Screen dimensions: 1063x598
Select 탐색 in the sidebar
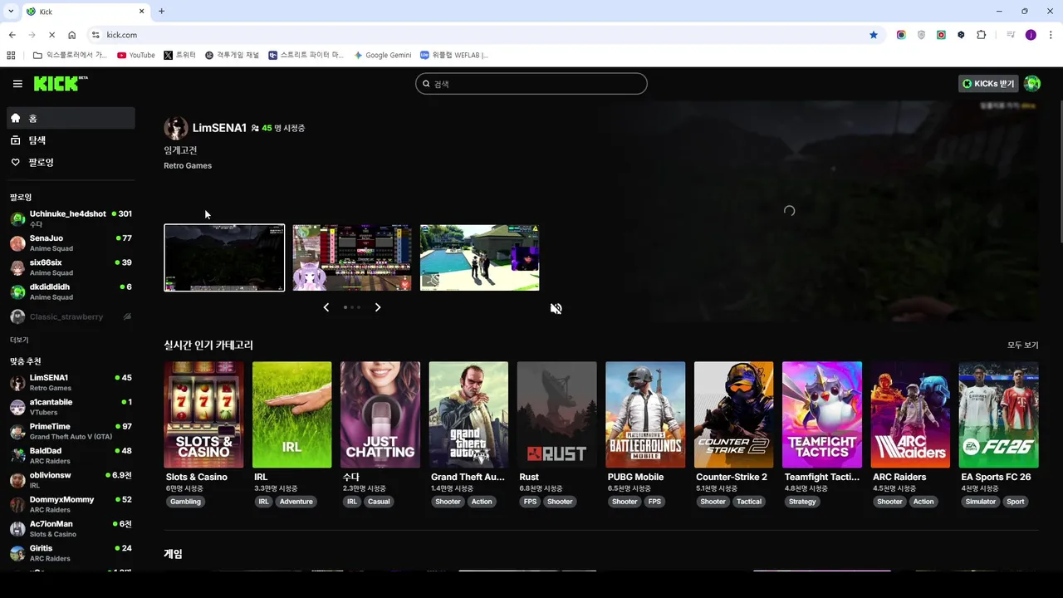71,140
